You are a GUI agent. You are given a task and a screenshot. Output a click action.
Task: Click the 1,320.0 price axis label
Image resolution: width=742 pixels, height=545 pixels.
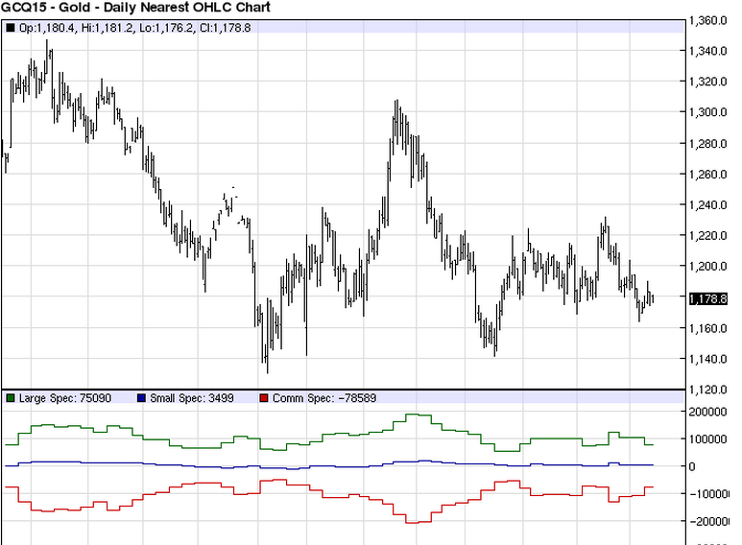point(708,82)
